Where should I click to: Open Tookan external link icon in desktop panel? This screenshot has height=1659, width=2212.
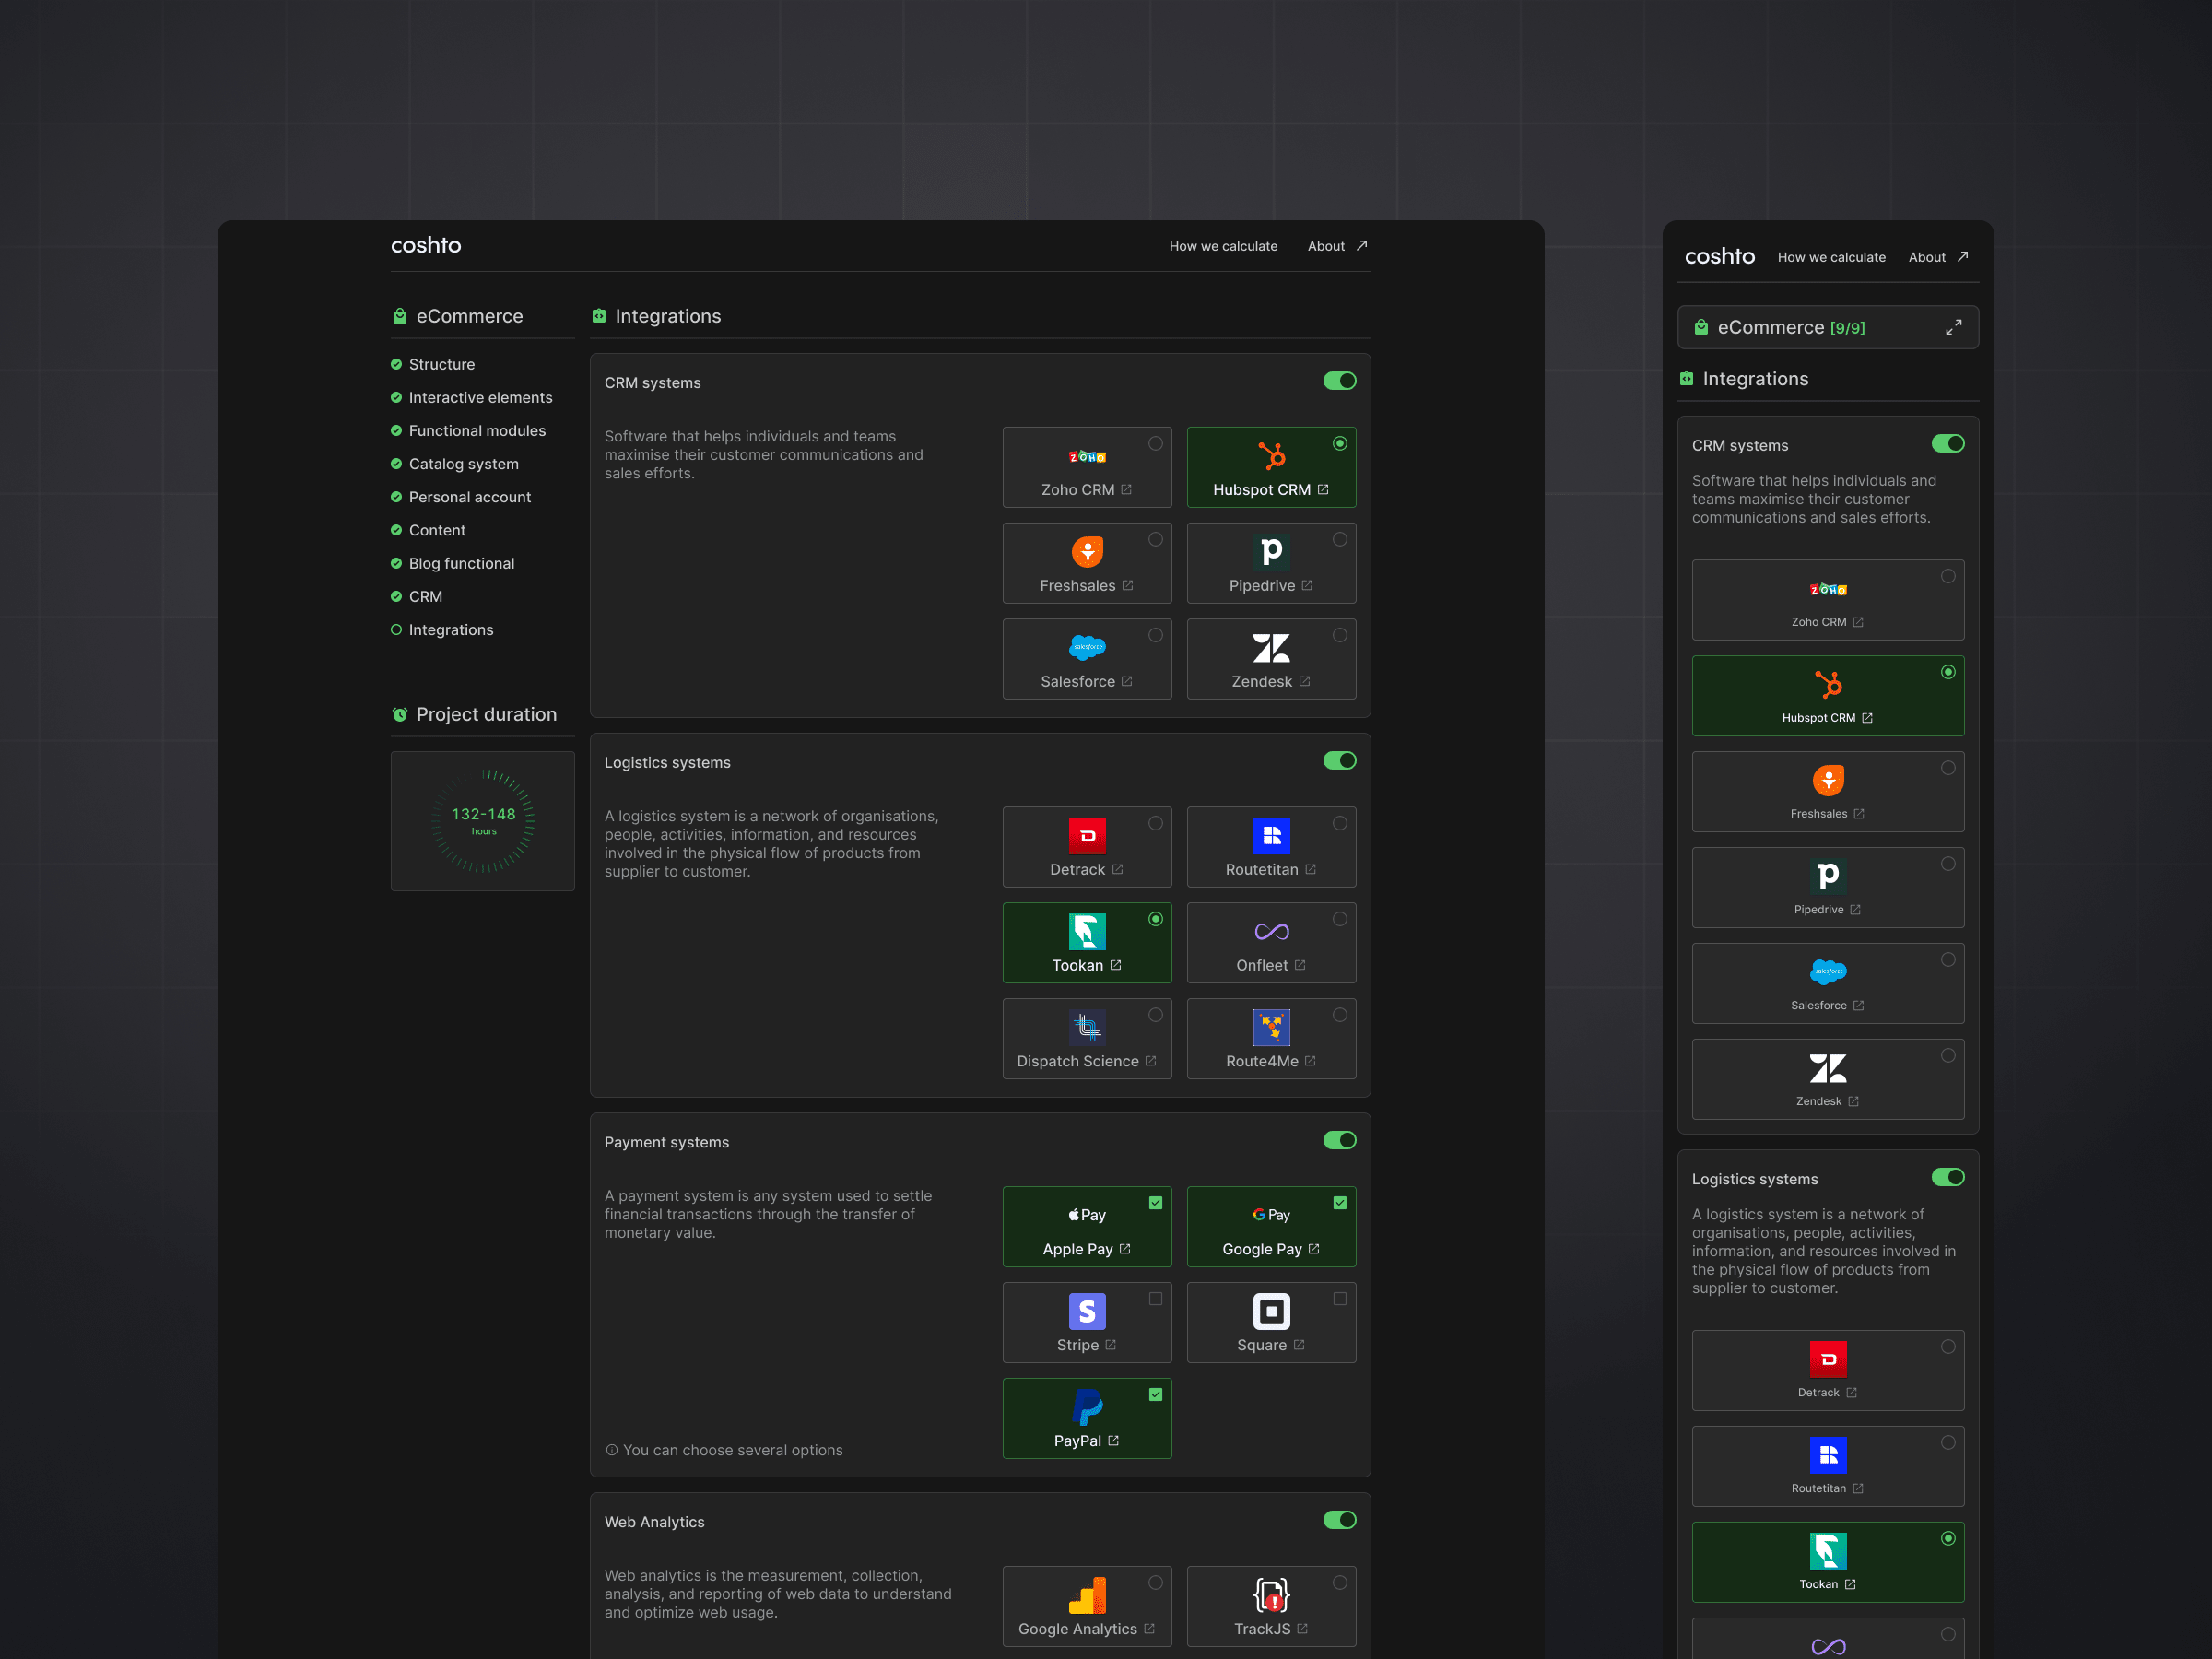pos(1116,966)
